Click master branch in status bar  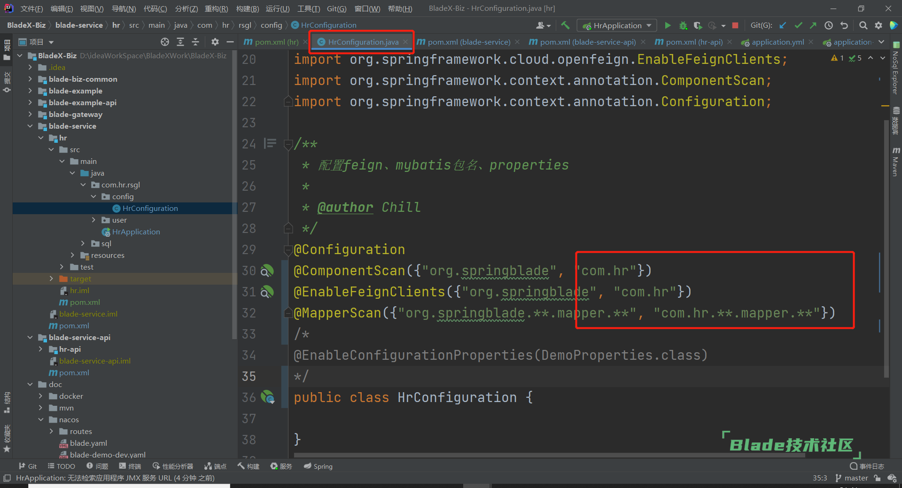pyautogui.click(x=852, y=478)
